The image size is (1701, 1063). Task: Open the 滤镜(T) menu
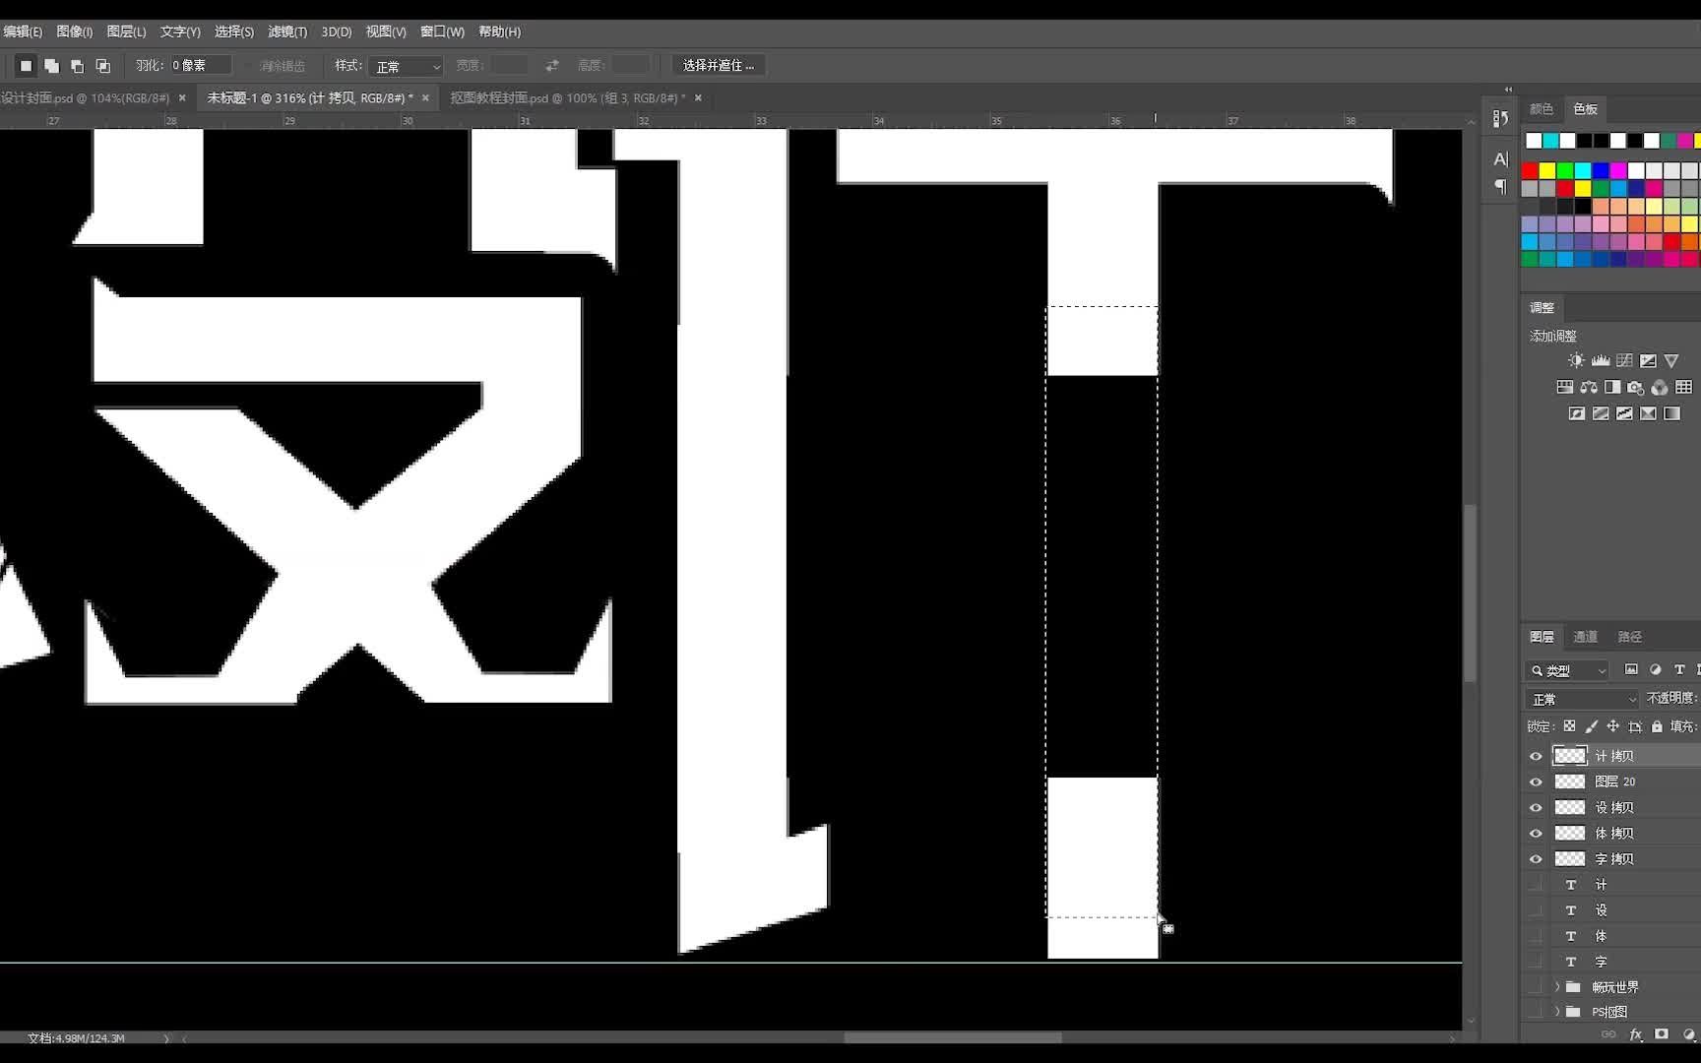click(x=287, y=31)
